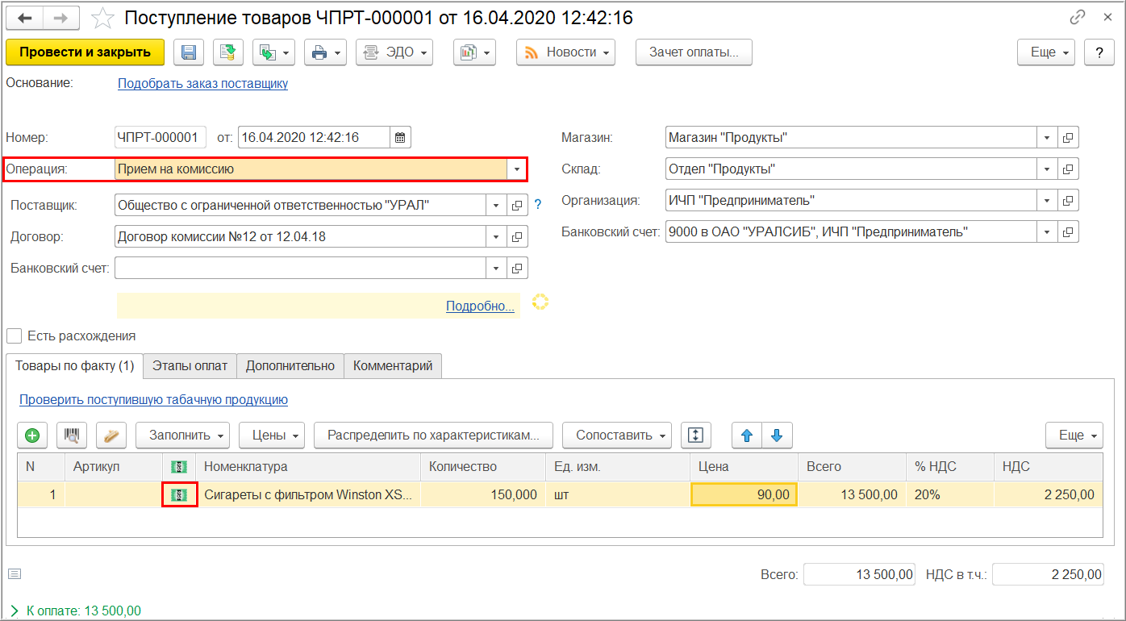Move row up with blue up arrow

[x=747, y=436]
